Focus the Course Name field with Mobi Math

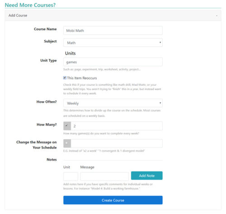[113, 30]
